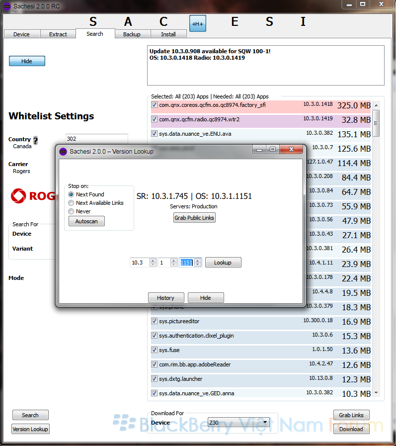Uncheck com.qnx.qcfm.radio.qc8974.wtr2 checkbox
Image resolution: width=396 pixels, height=446 pixels.
[x=154, y=119]
